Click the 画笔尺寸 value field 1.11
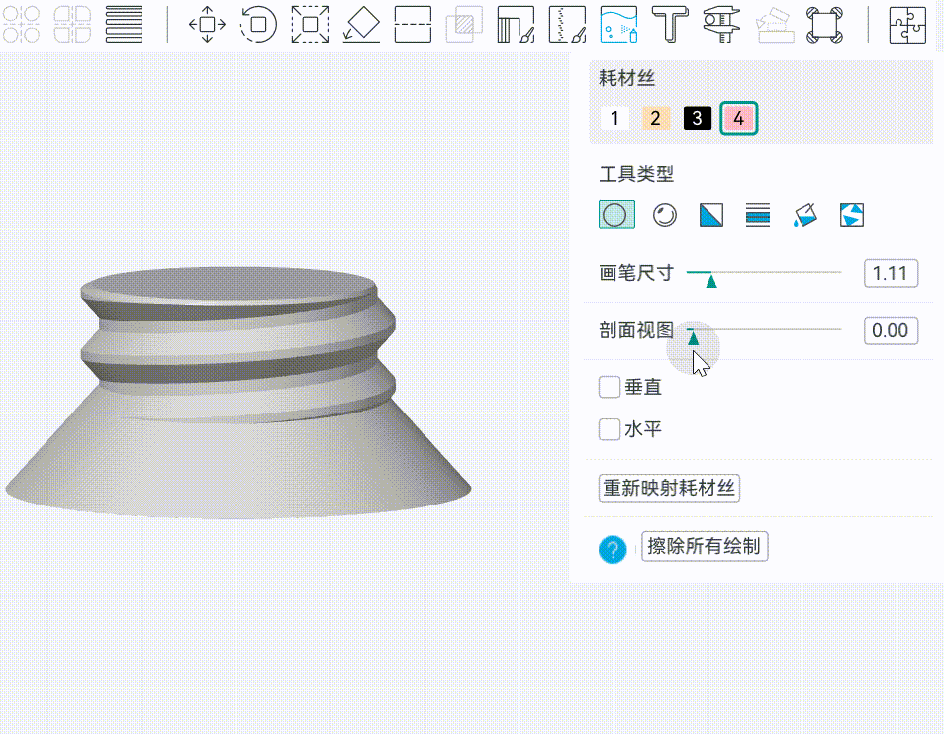Viewport: 944px width, 734px height. coord(891,274)
